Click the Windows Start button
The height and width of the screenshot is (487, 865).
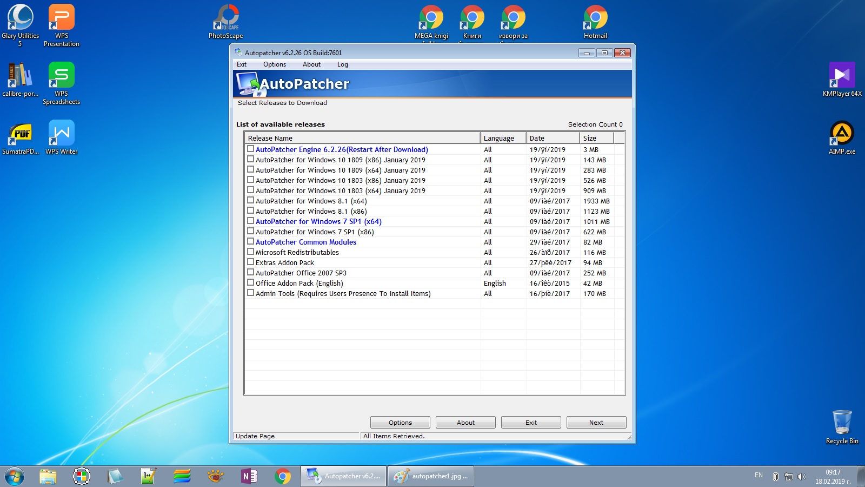[x=15, y=476]
